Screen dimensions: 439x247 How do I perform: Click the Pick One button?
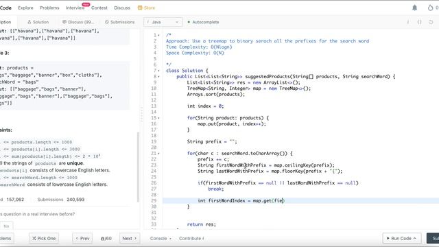44,238
